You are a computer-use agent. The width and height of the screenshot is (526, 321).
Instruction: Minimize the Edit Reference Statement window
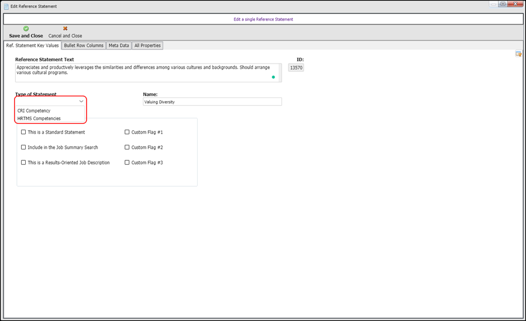click(492, 4)
